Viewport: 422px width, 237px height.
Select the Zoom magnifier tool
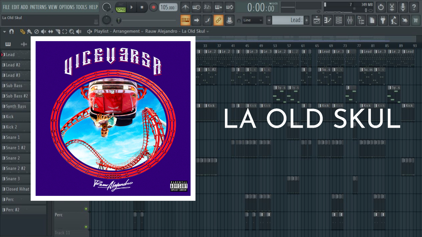pyautogui.click(x=71, y=32)
